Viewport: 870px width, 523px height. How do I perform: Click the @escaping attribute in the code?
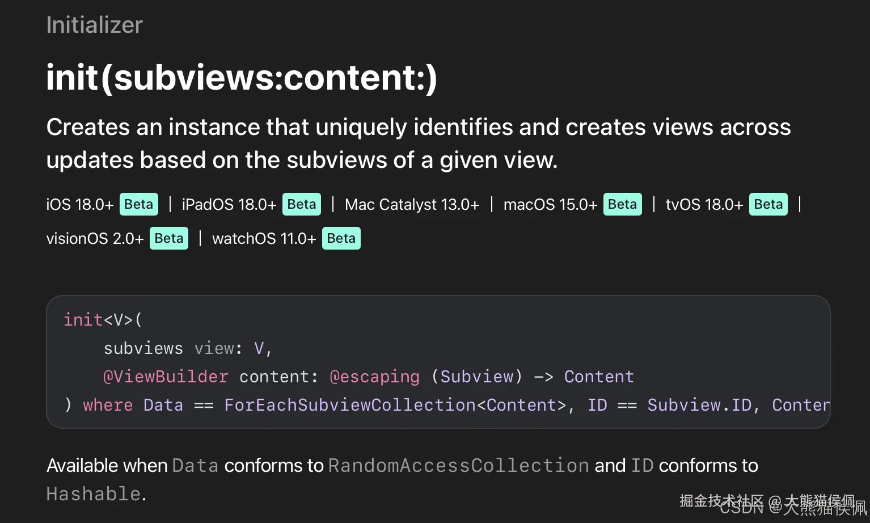tap(375, 377)
